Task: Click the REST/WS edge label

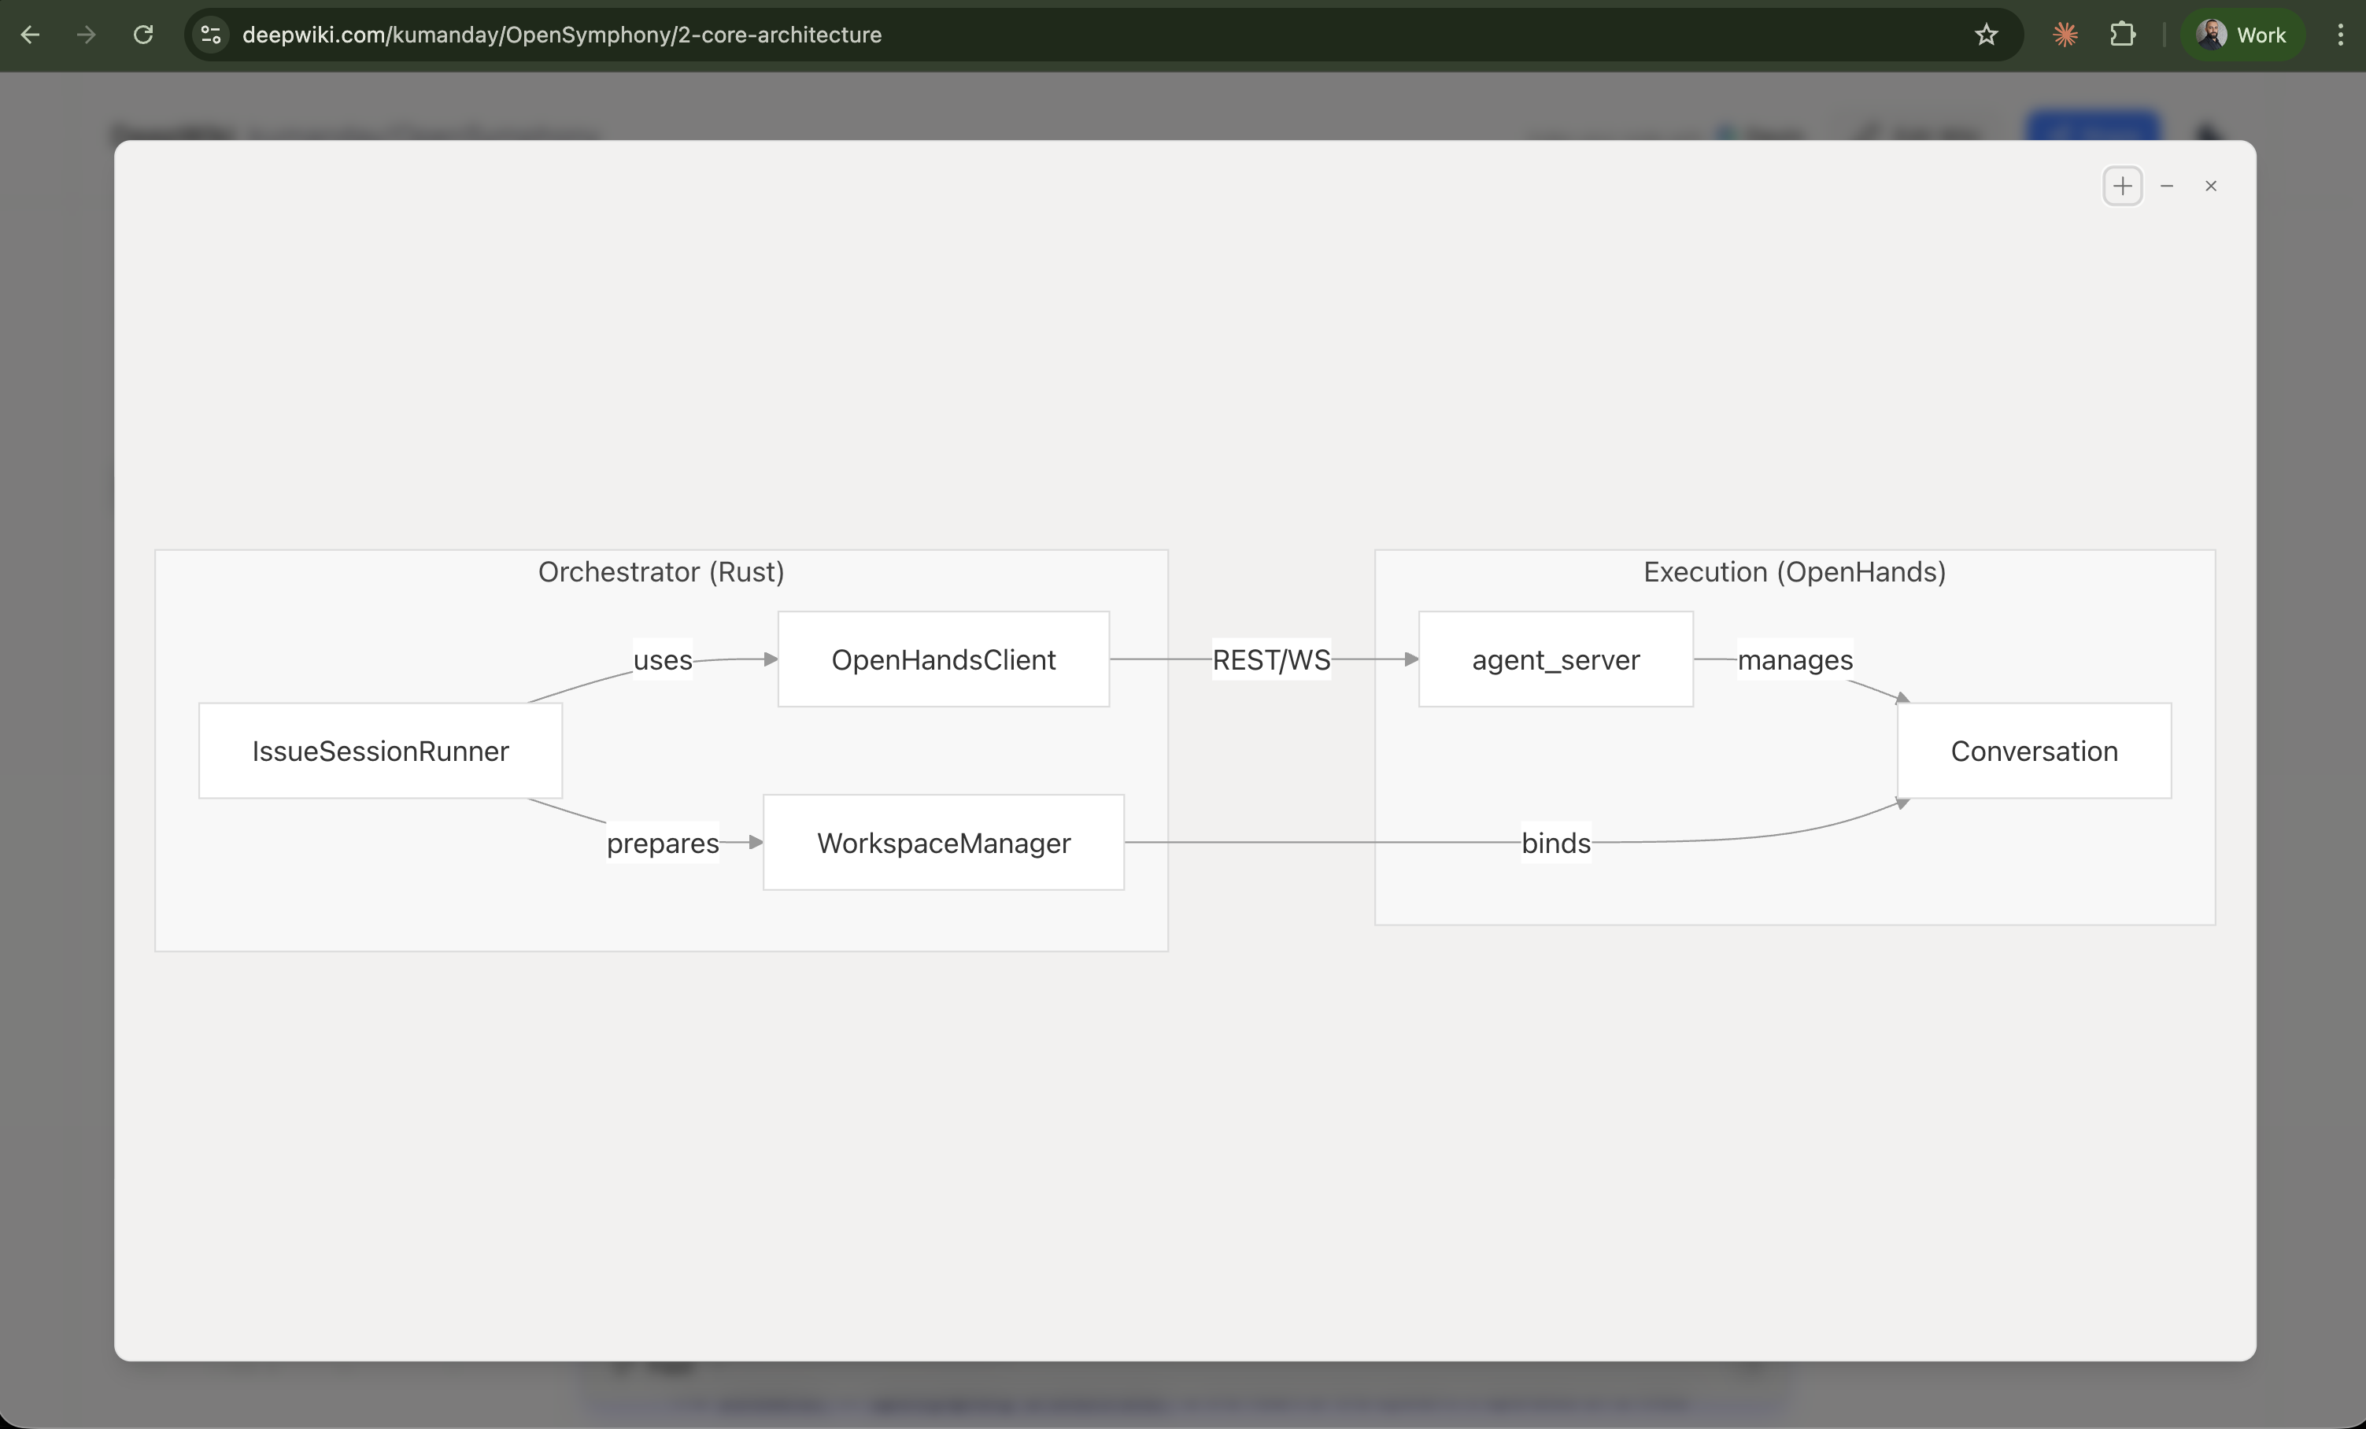Action: (1271, 659)
